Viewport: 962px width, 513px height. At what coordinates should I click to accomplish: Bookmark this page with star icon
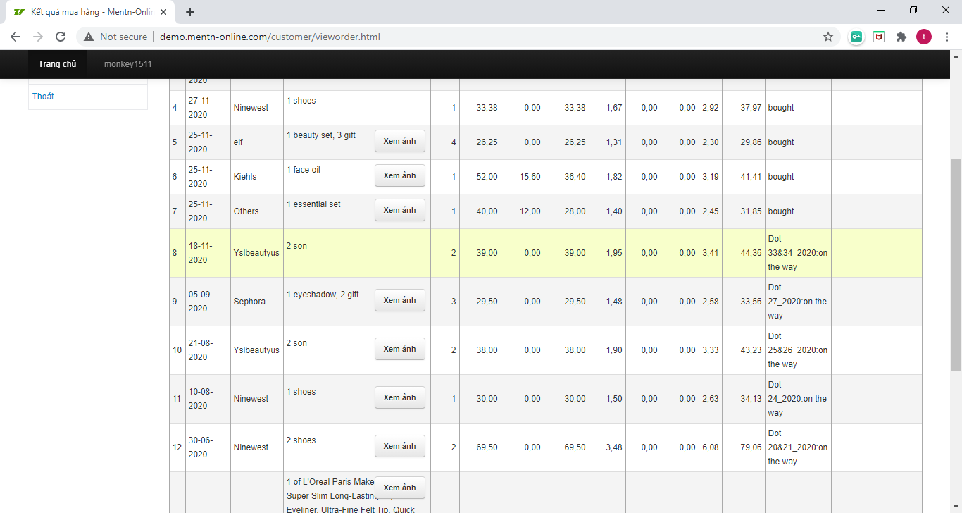[x=828, y=37]
